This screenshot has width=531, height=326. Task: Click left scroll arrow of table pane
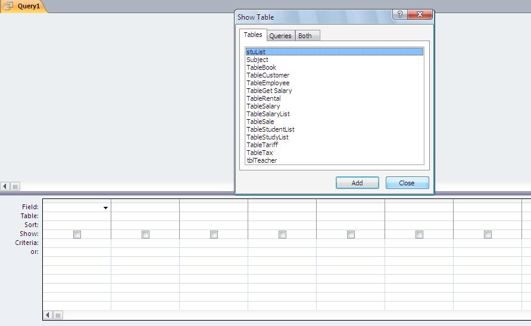5,186
